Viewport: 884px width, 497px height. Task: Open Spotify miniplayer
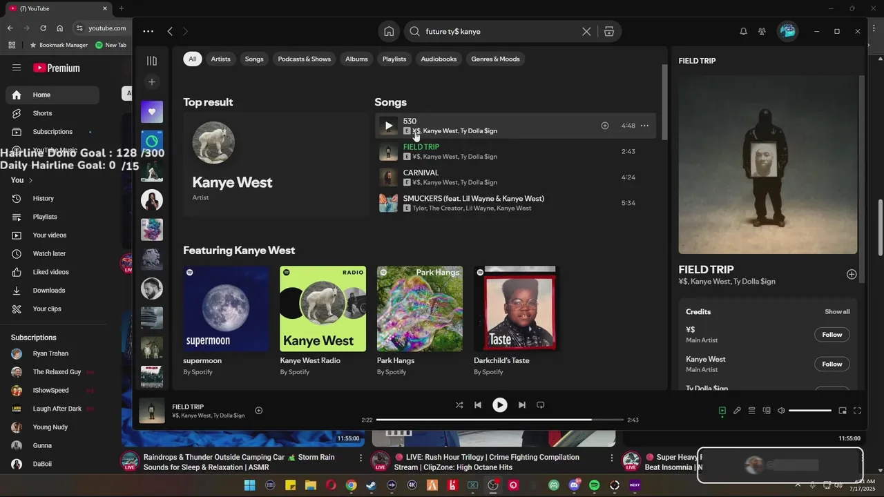pyautogui.click(x=843, y=411)
